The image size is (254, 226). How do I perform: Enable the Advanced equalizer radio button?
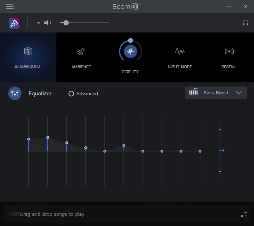[71, 94]
